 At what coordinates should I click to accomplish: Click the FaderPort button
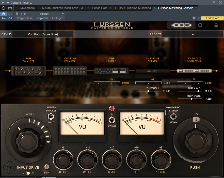click(212, 18)
